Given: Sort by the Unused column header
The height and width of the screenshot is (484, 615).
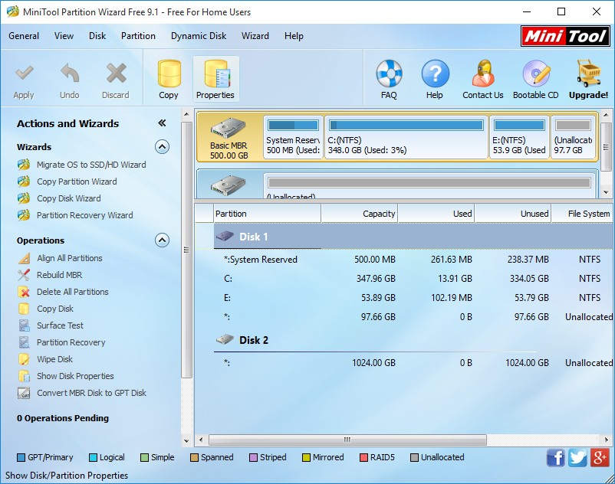Looking at the screenshot, I should click(513, 214).
